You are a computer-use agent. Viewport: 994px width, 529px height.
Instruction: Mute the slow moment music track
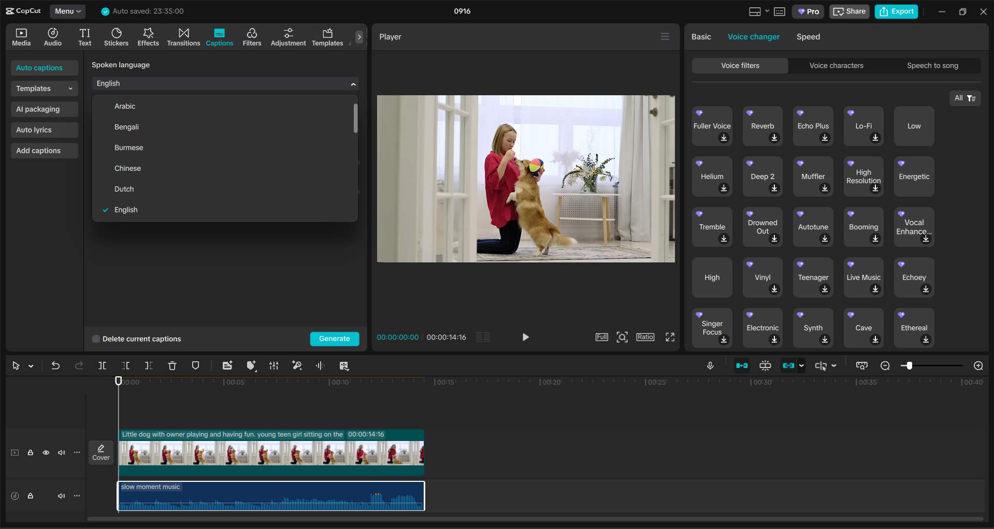62,496
